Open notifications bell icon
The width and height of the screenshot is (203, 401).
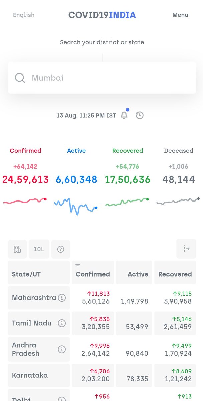pos(124,115)
